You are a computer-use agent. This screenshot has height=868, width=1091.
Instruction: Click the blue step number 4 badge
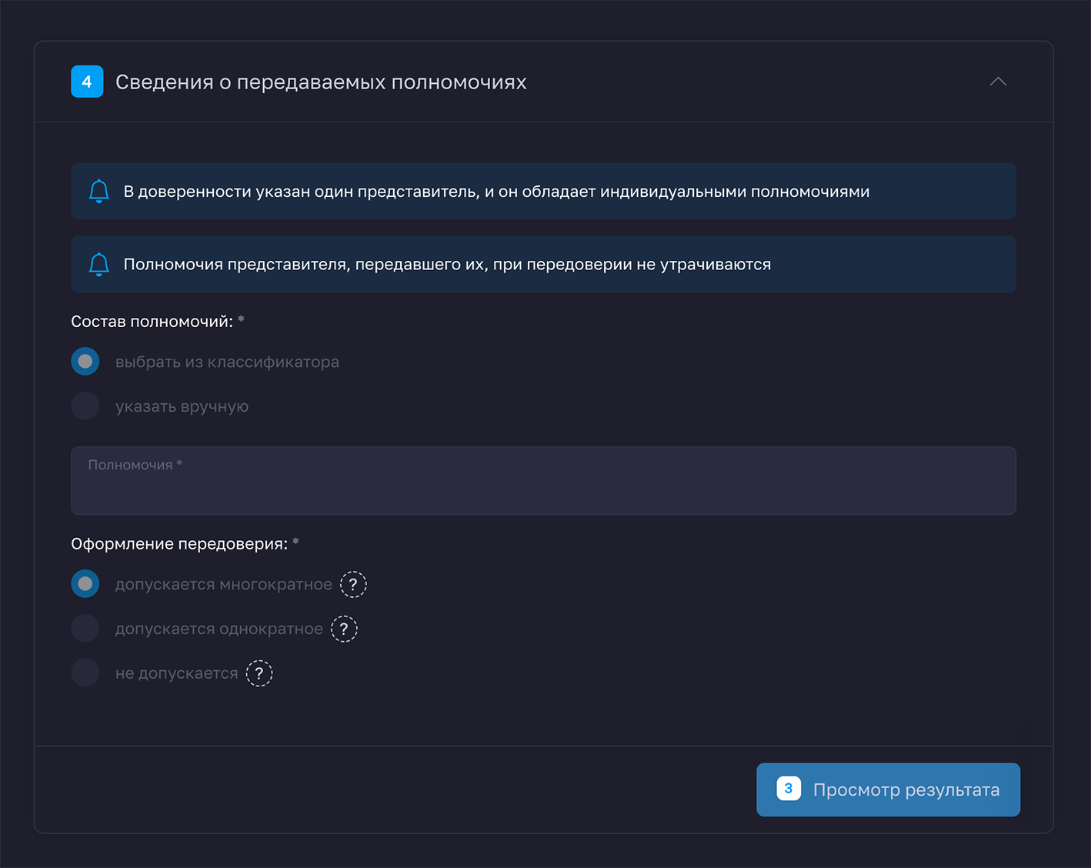coord(87,82)
